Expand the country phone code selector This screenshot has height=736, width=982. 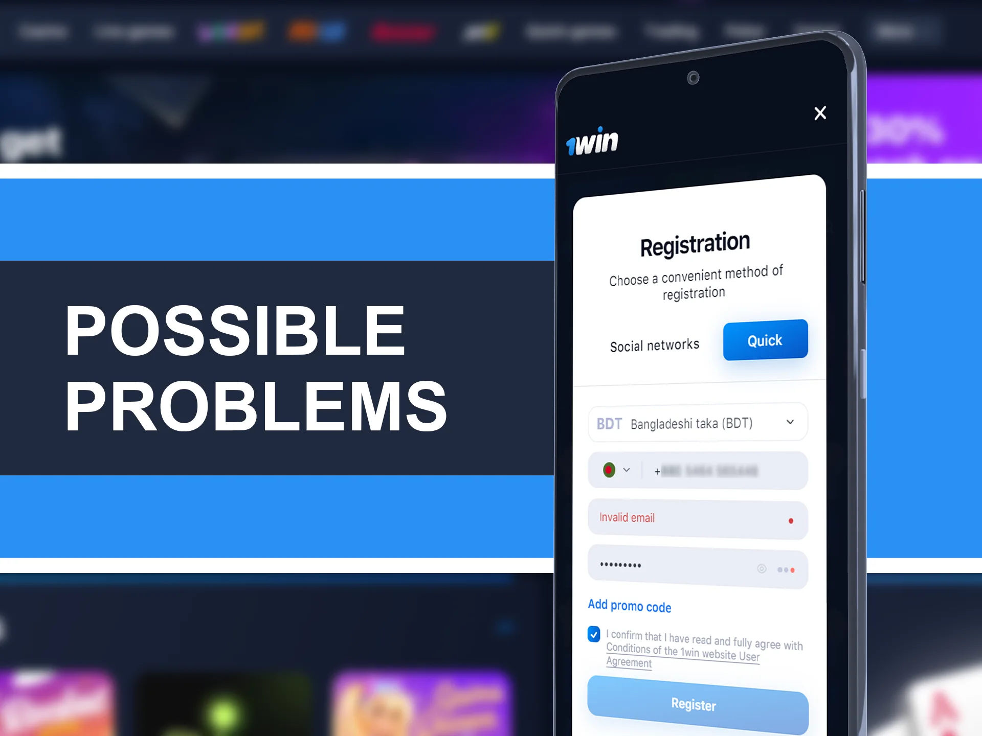pos(618,471)
